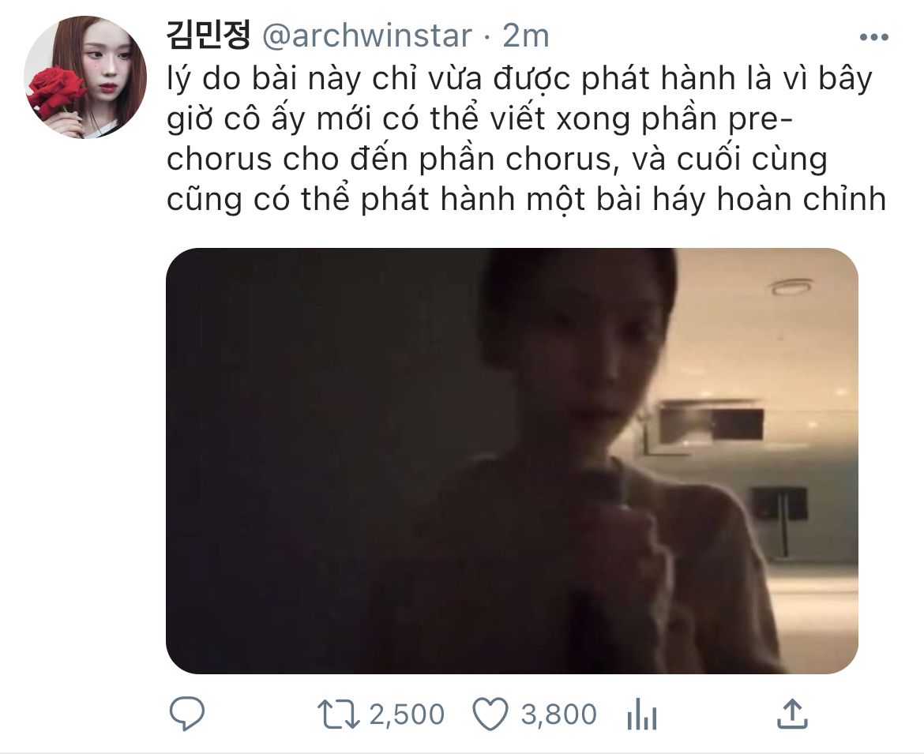The height and width of the screenshot is (754, 924).
Task: Open the circular profile avatar with rose
Action: 85,77
